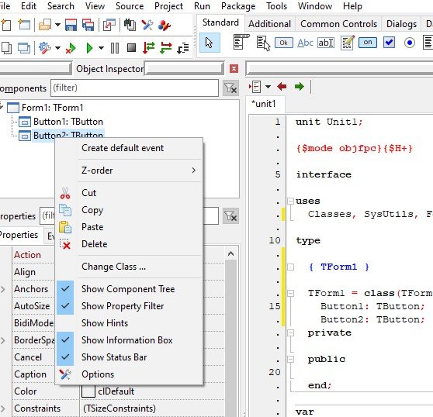The width and height of the screenshot is (433, 417).
Task: Click green forward arrow in source editor
Action: 299,87
